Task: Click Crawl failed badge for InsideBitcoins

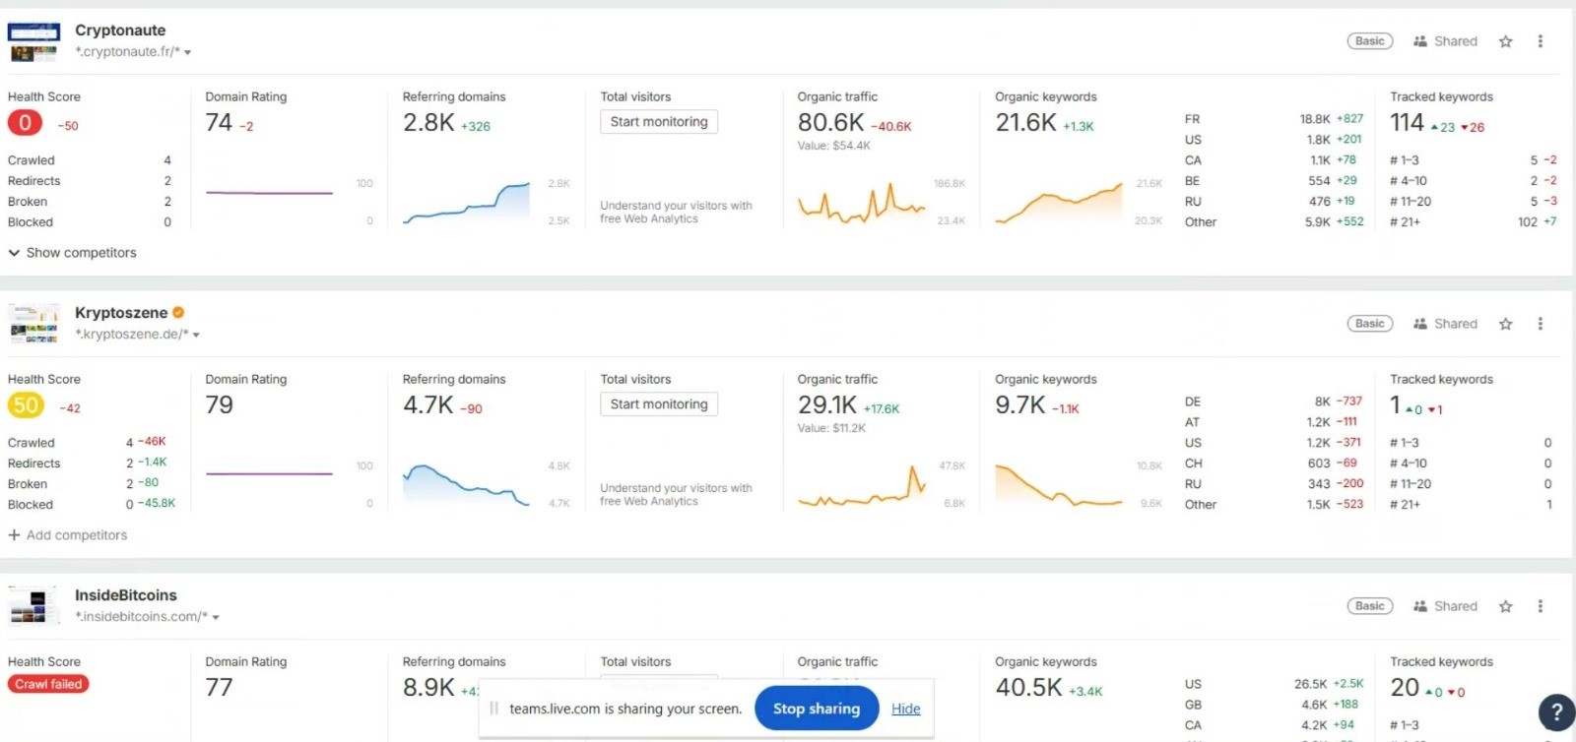Action: point(48,684)
